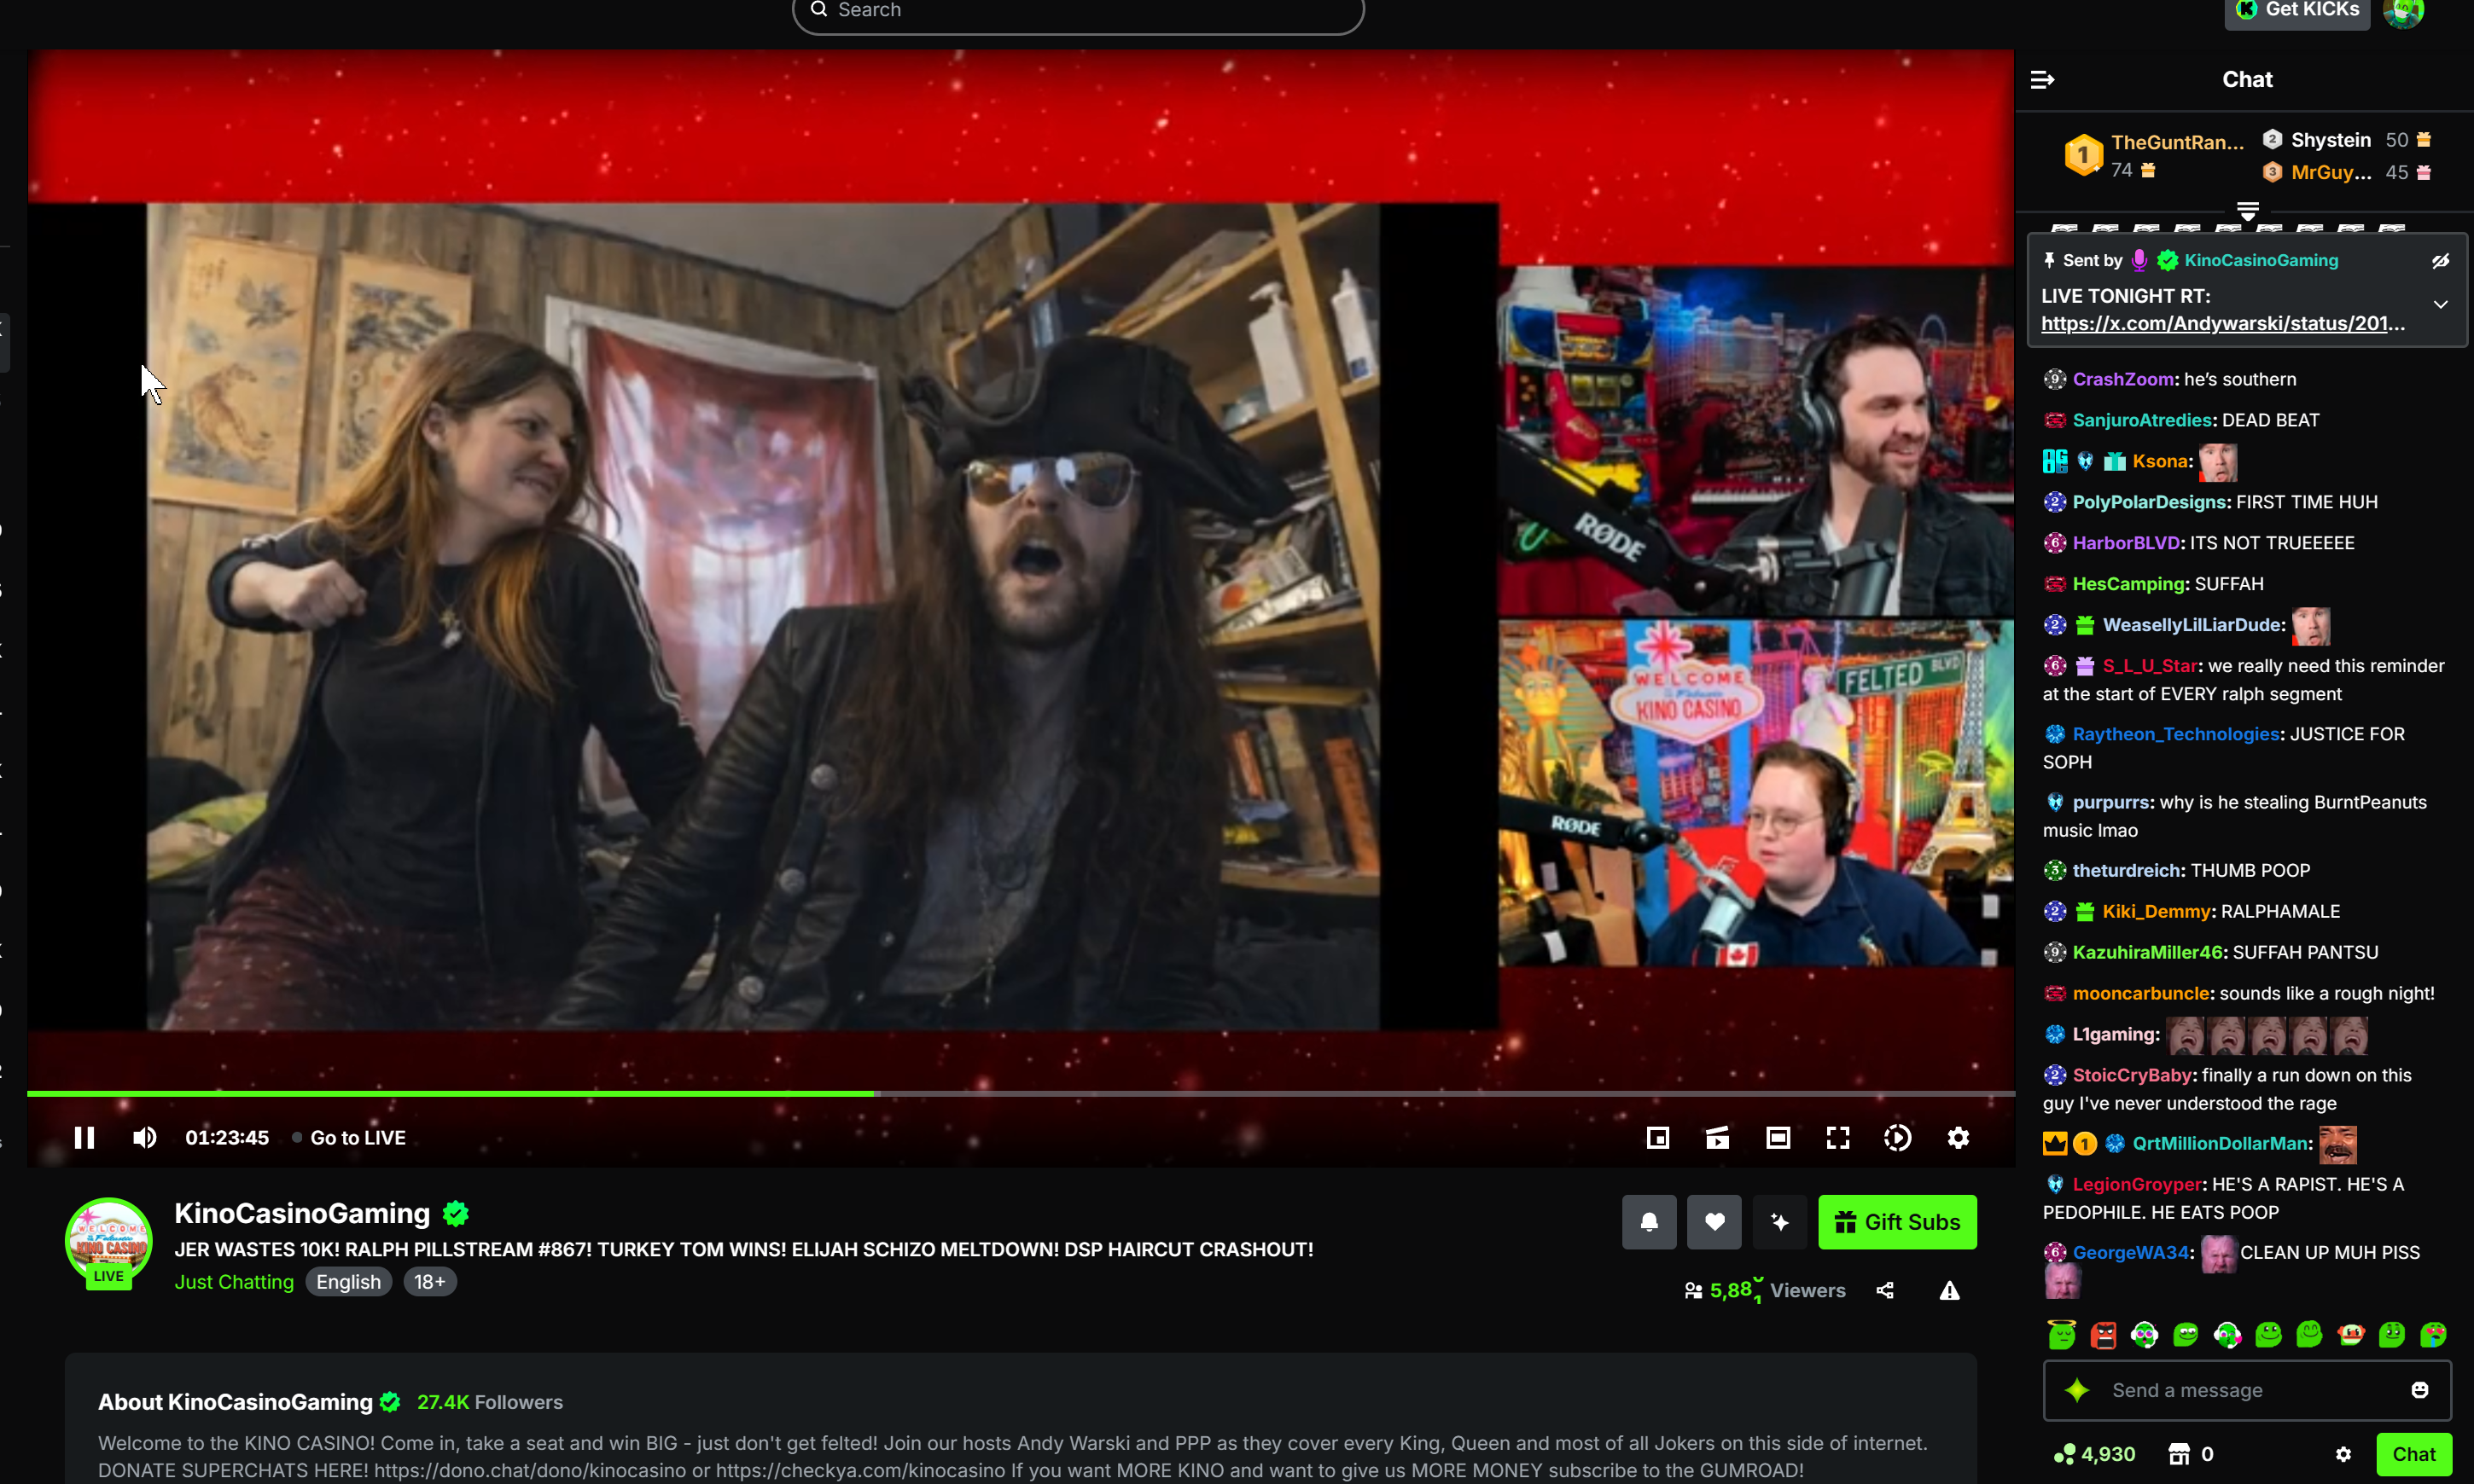Pause the stream playback
The height and width of the screenshot is (1484, 2474).
pos(84,1138)
